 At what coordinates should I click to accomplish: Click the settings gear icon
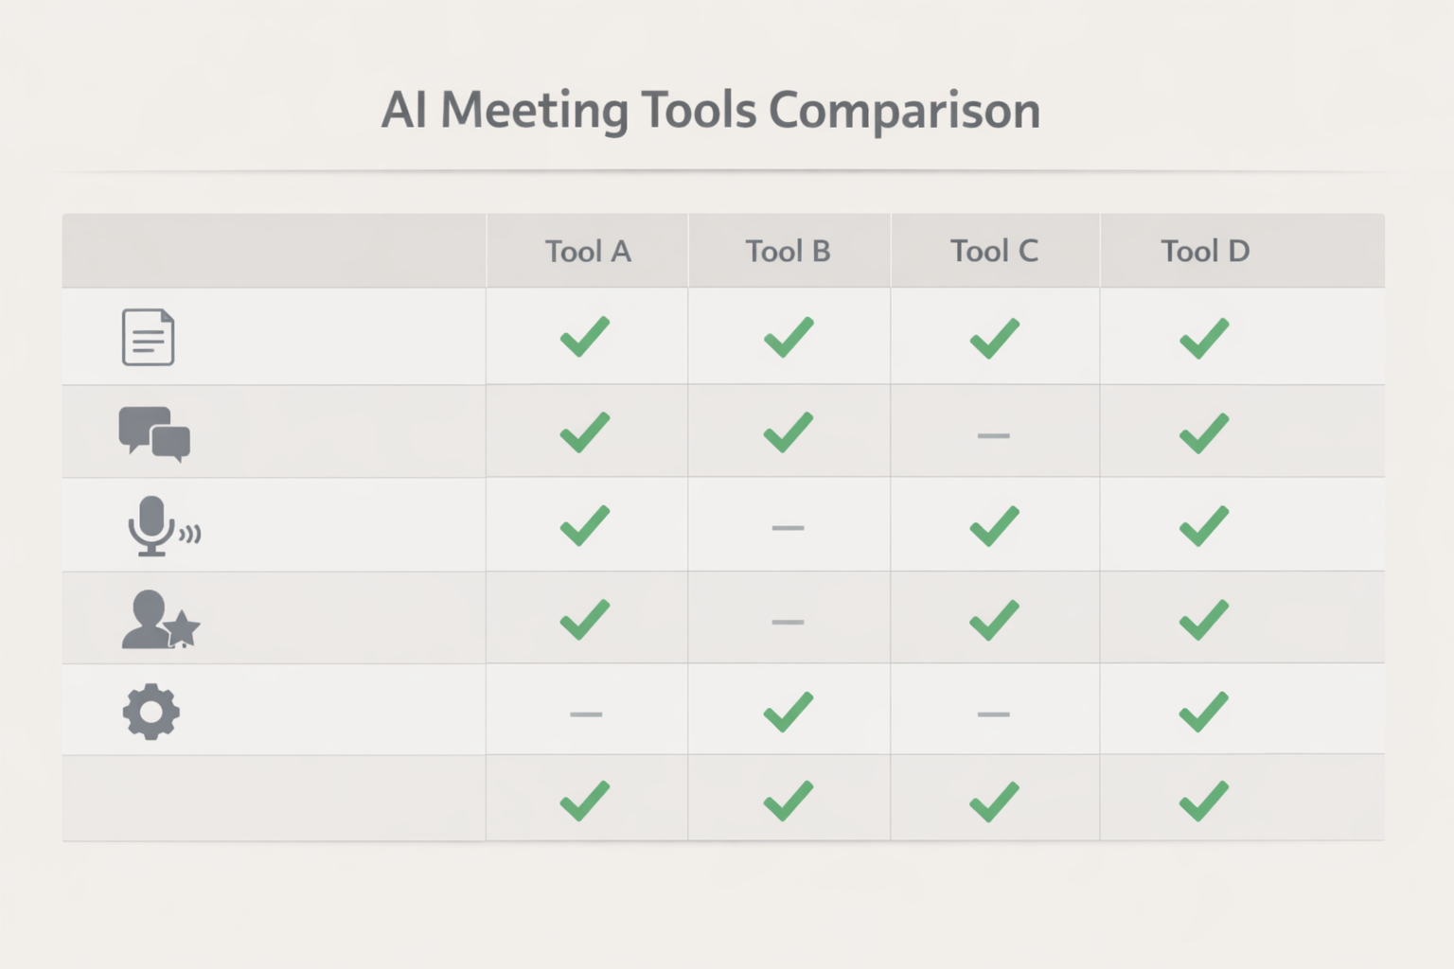pyautogui.click(x=151, y=712)
